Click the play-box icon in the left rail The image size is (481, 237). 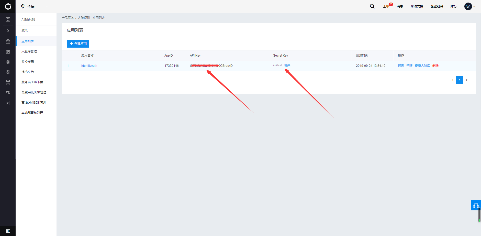pos(8,103)
